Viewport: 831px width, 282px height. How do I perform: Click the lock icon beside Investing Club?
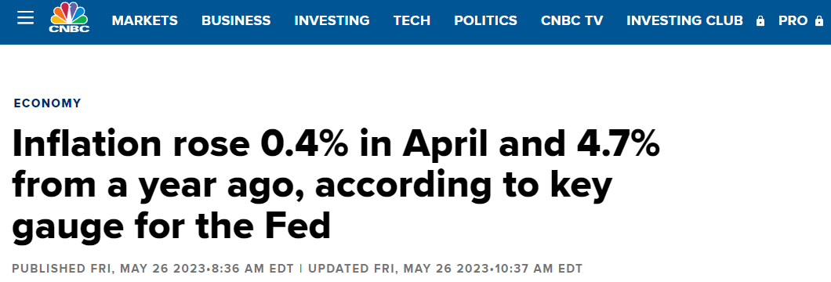(x=760, y=21)
